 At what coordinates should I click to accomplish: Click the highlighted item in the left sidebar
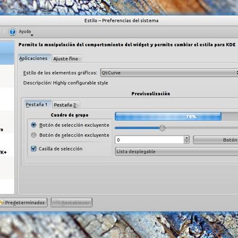click(7, 53)
